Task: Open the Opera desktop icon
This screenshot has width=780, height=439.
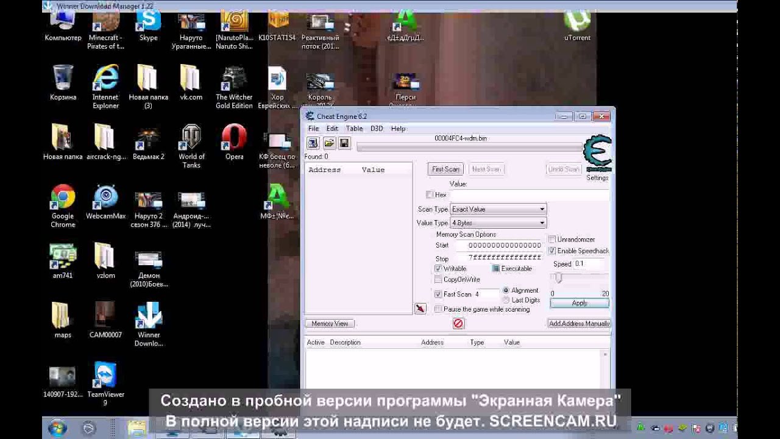Action: pos(234,143)
